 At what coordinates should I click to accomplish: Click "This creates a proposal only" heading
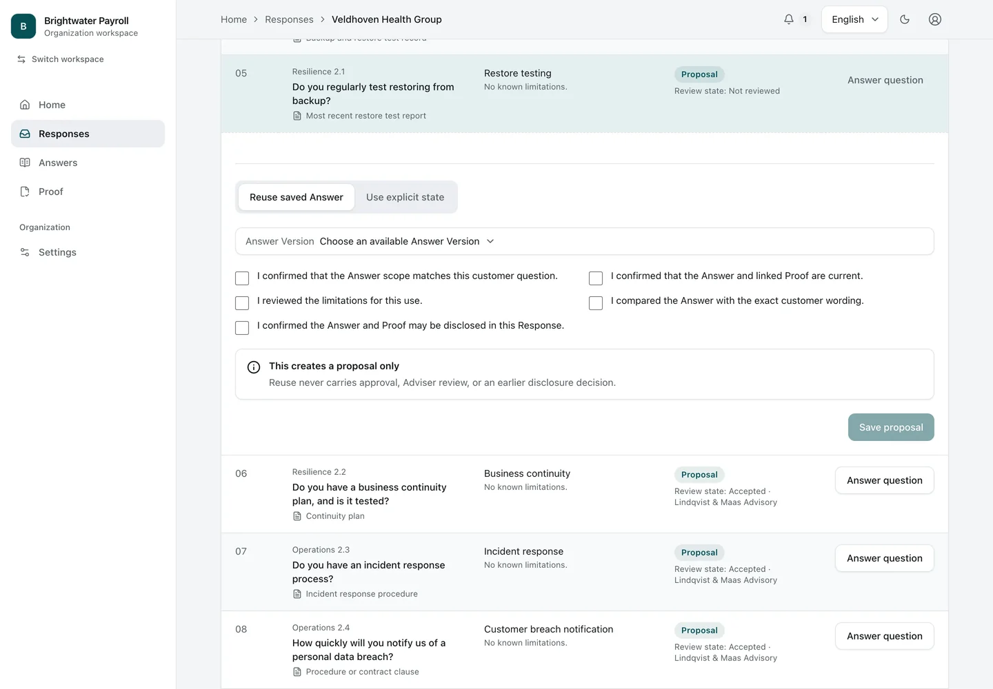click(334, 366)
